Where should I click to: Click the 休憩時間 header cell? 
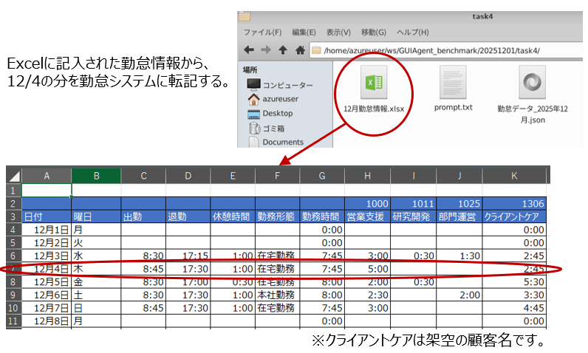(233, 216)
